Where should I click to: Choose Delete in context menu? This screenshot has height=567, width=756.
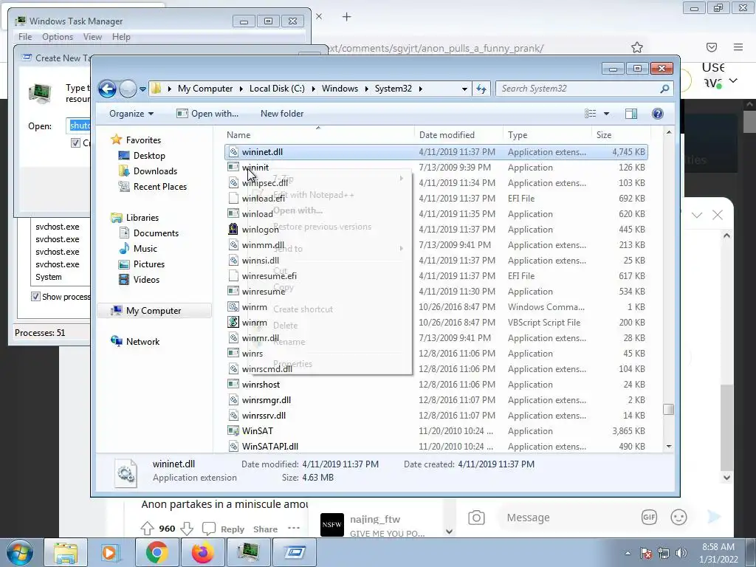pos(286,326)
